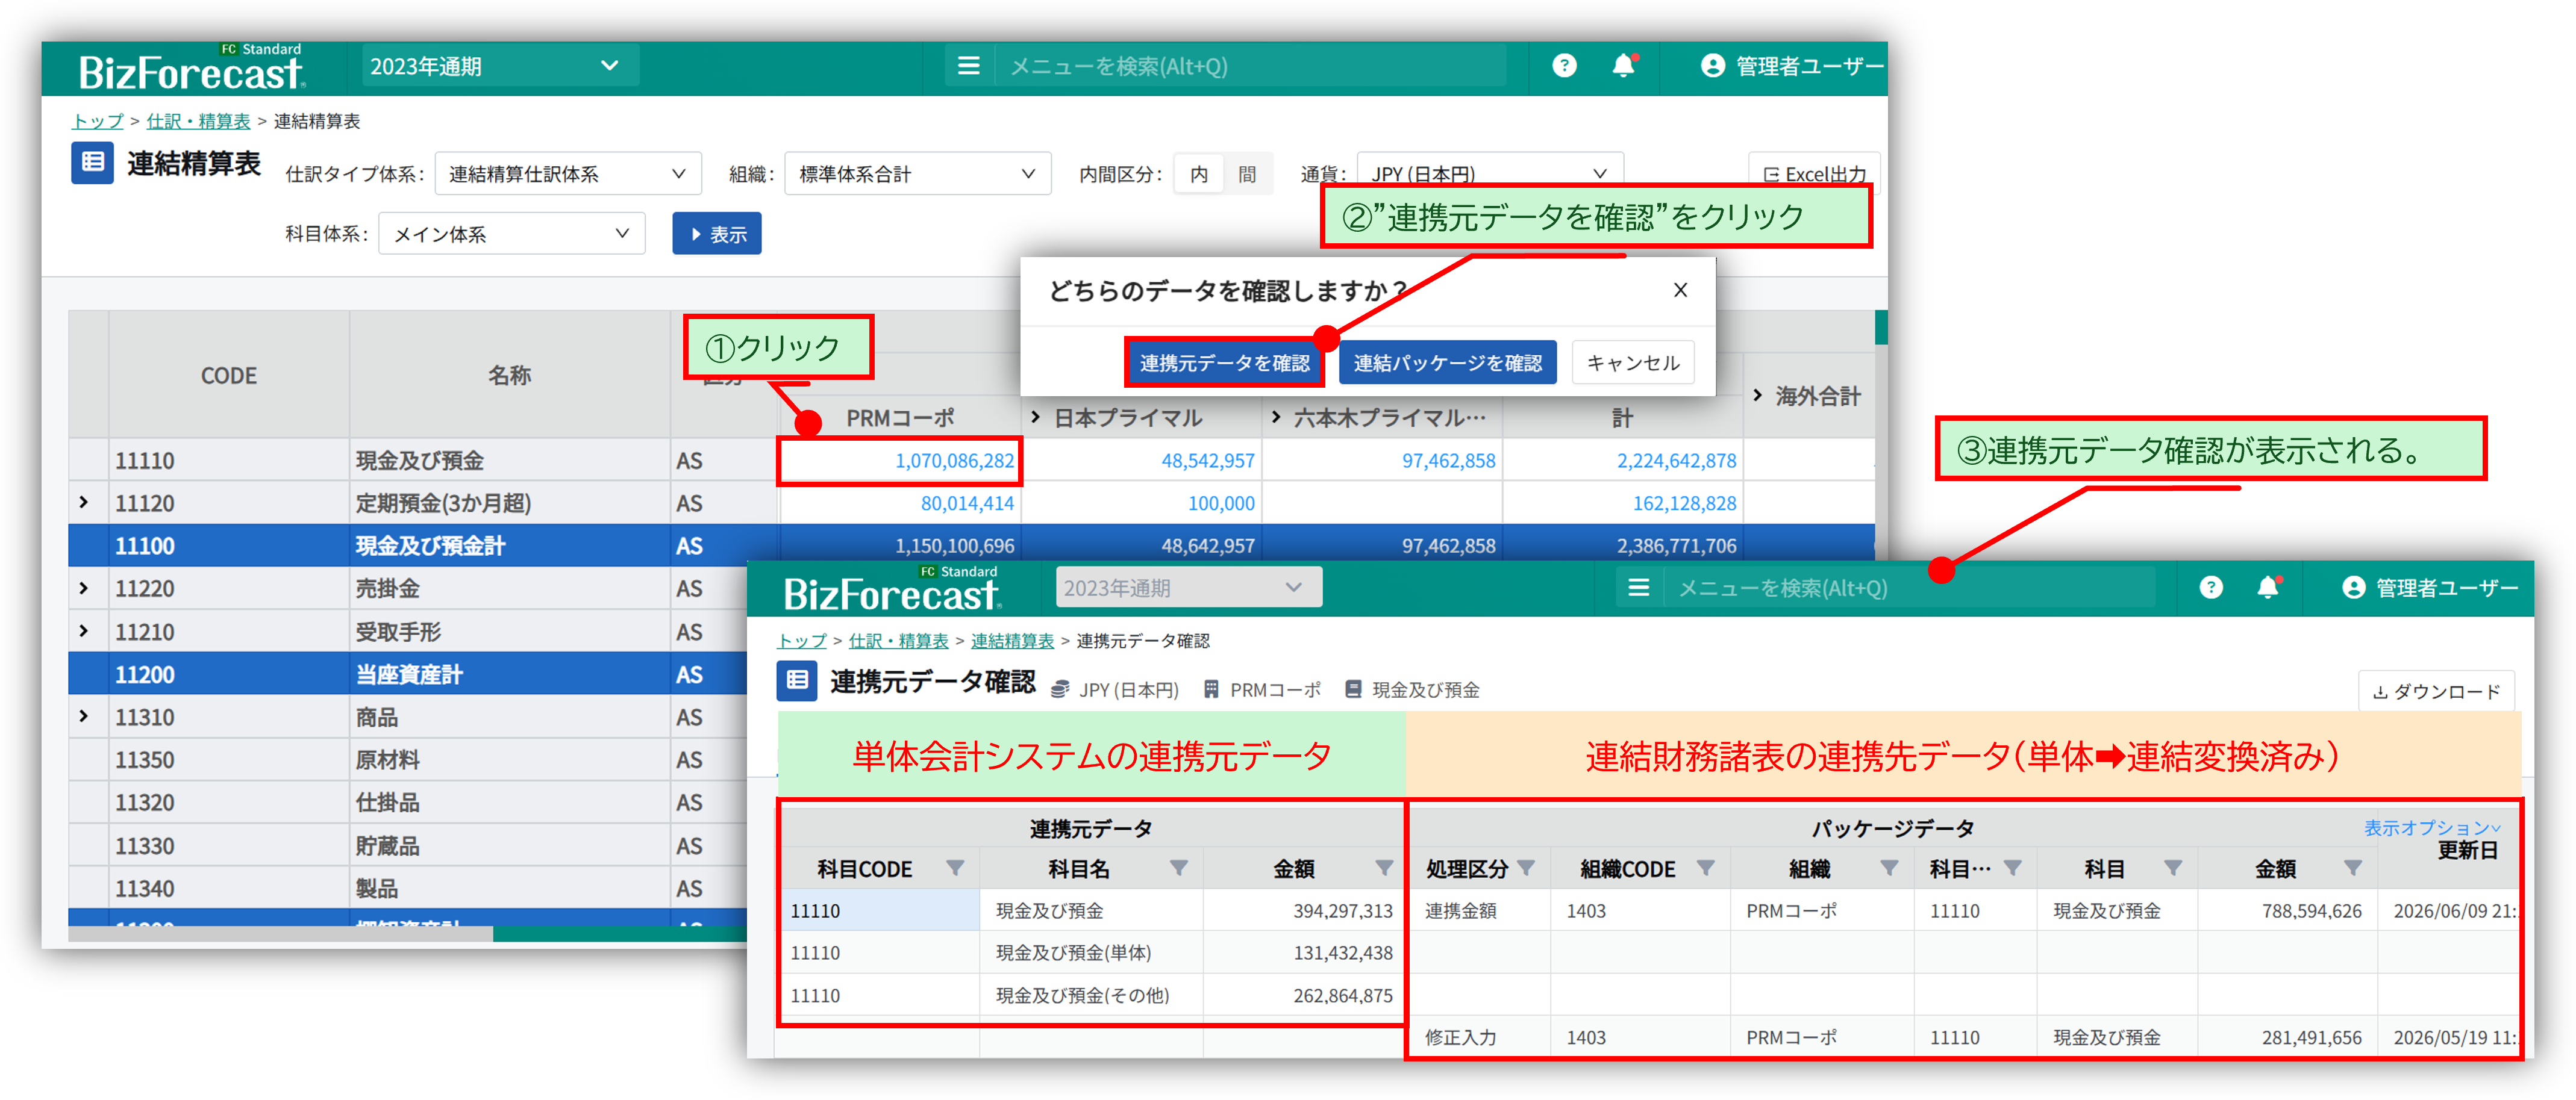Click filter icon on パッケージデータ 金額 column
The image size is (2576, 1100).
(x=2353, y=867)
